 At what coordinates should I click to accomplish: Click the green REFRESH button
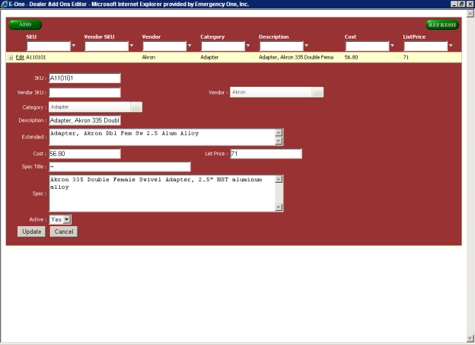click(442, 25)
